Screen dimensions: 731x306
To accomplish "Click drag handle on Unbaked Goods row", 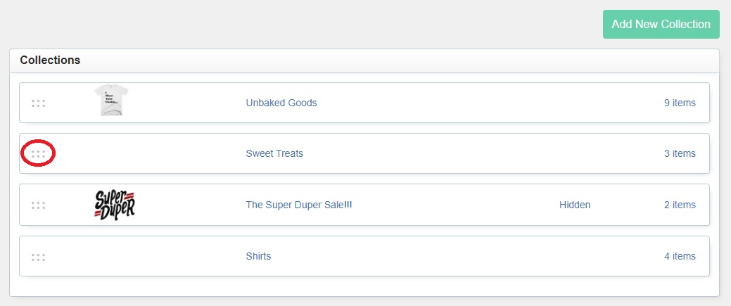I will [38, 103].
